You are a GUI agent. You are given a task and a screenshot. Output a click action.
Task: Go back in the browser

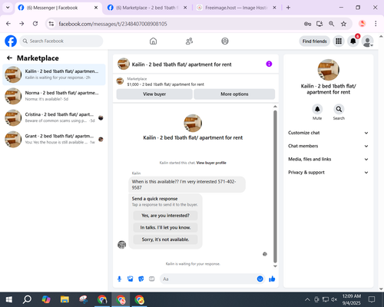8,24
